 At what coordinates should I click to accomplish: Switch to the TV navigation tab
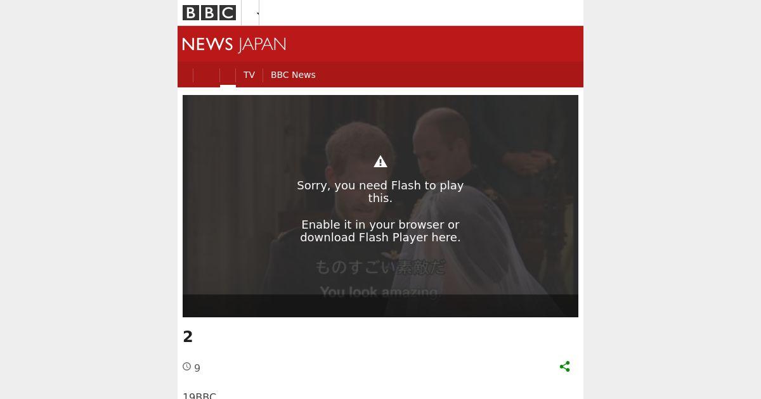(x=249, y=75)
